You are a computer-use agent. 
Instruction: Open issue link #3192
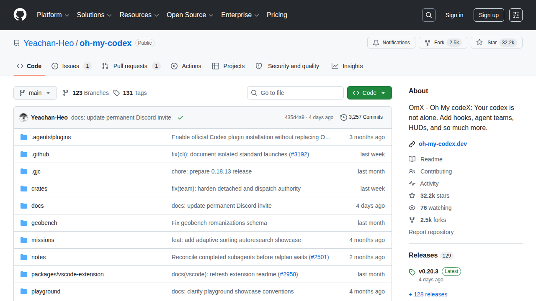(299, 154)
